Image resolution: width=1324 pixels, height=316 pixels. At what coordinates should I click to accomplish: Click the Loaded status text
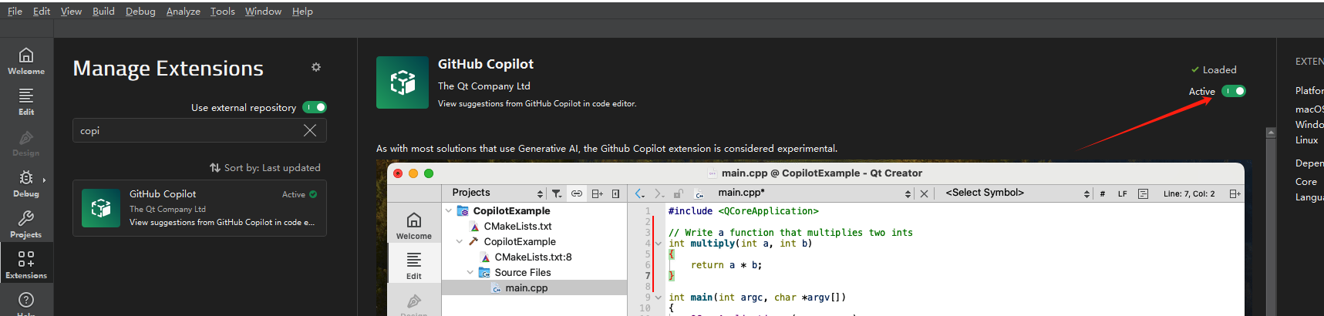point(1219,69)
